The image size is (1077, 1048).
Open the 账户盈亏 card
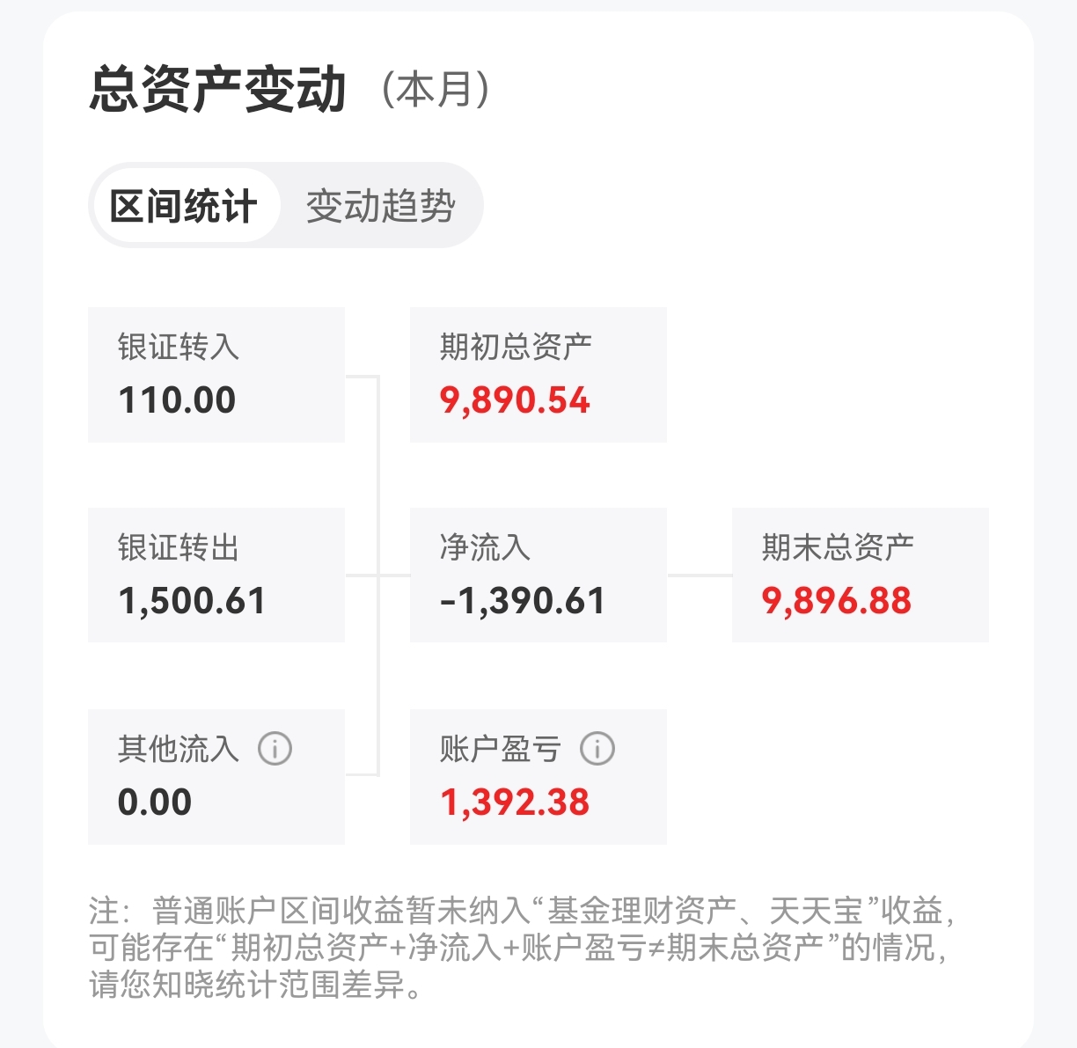coord(538,777)
